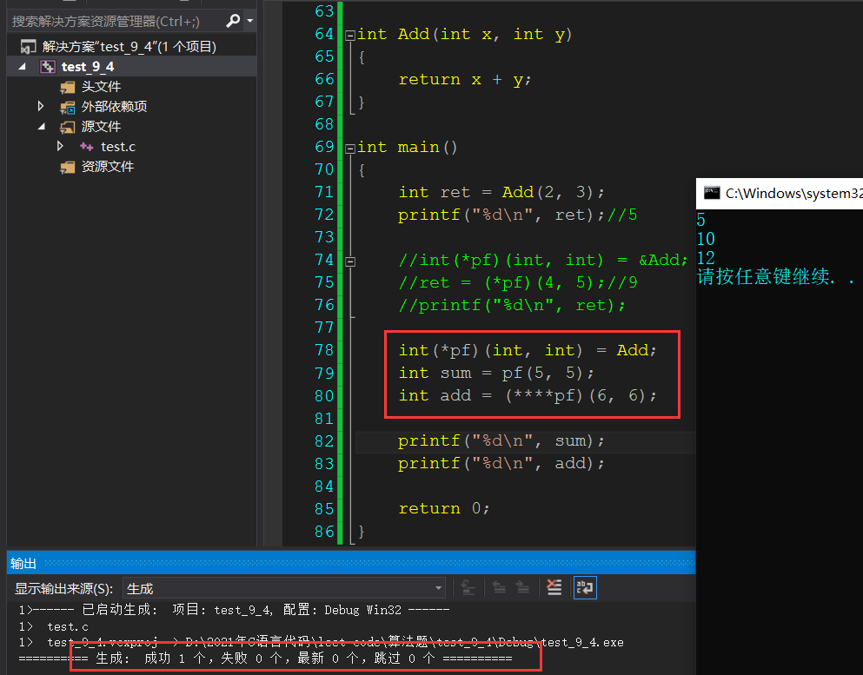
Task: Click console output line "10"
Action: coord(706,239)
